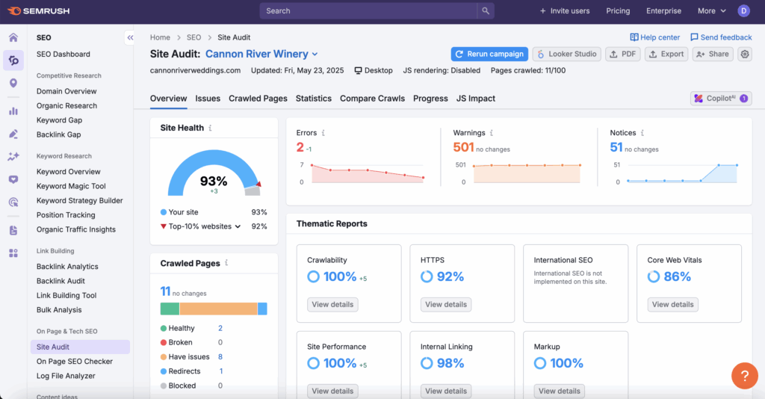Click the user avatar D
Screen dimensions: 765x399
point(743,10)
